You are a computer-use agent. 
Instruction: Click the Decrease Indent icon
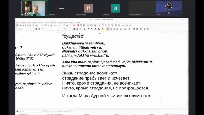(x=137, y=29)
